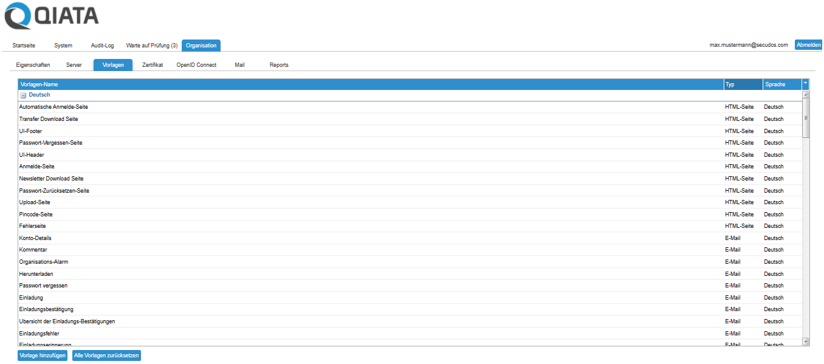Screen dimensions: 824x364
Task: Open the column options dropdown arrow
Action: coord(805,84)
